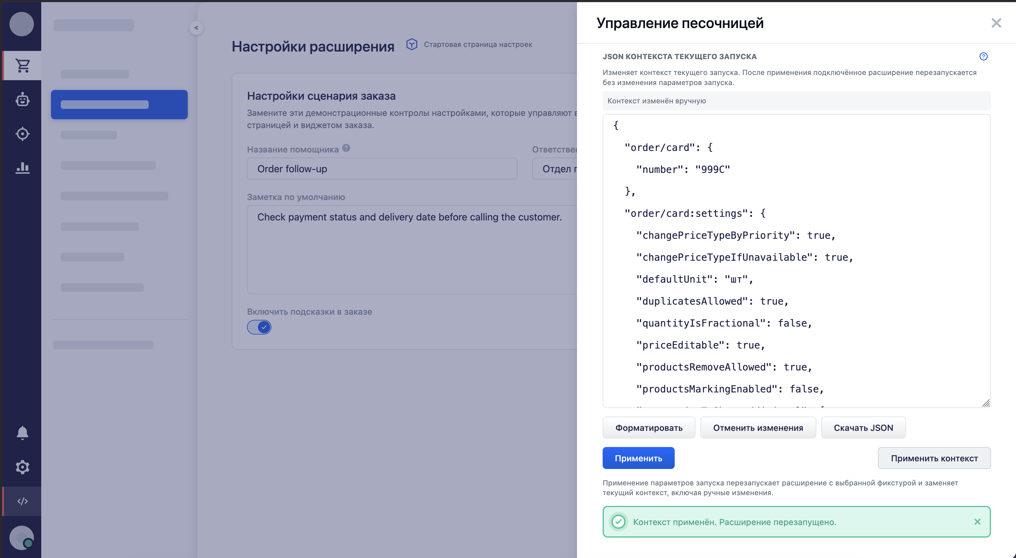The width and height of the screenshot is (1016, 558).
Task: Open the target crosshair sidebar icon
Action: pyautogui.click(x=23, y=134)
